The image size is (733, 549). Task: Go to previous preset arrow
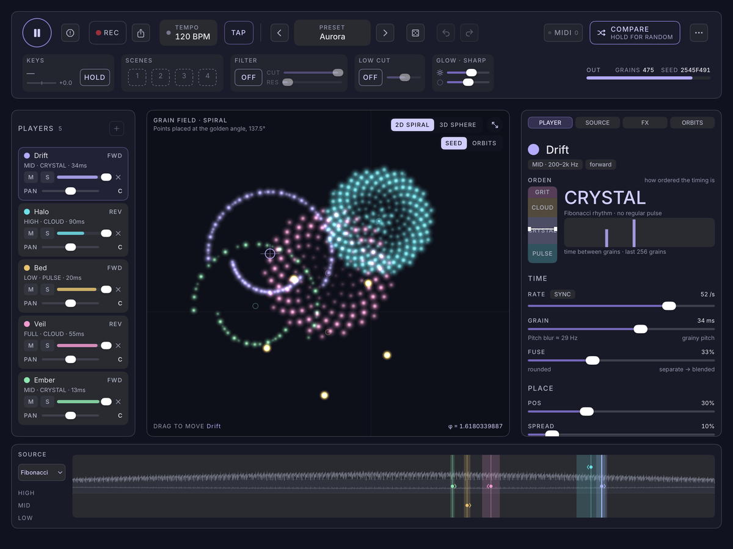click(279, 33)
